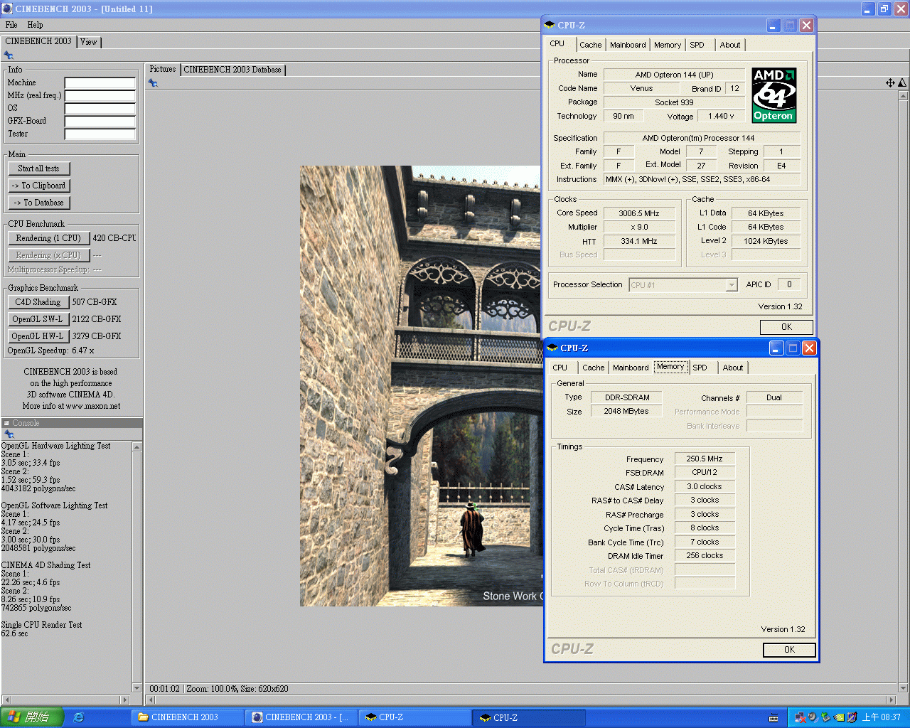
Task: Click the 3006.5 MHz Core Speed value
Action: point(639,213)
